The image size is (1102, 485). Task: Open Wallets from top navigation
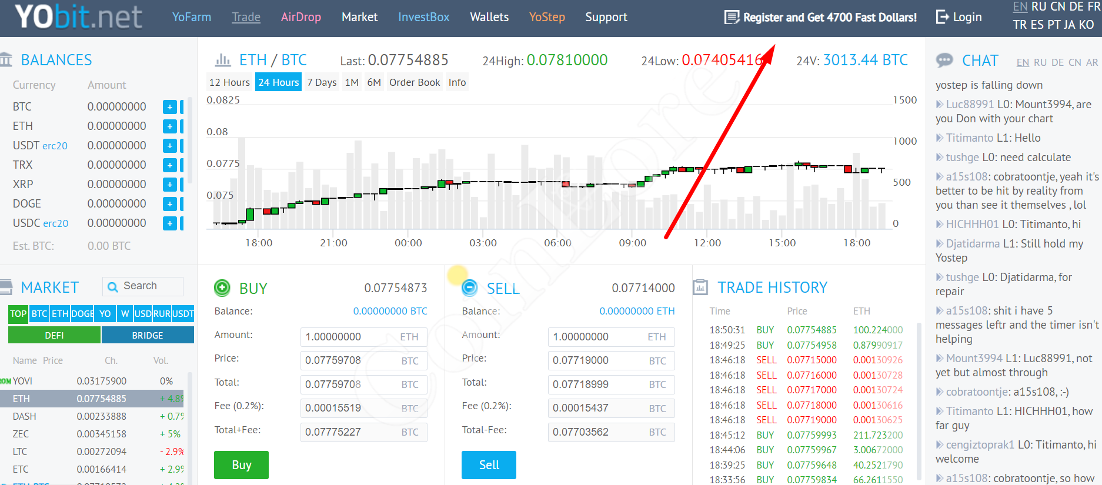[x=489, y=17]
